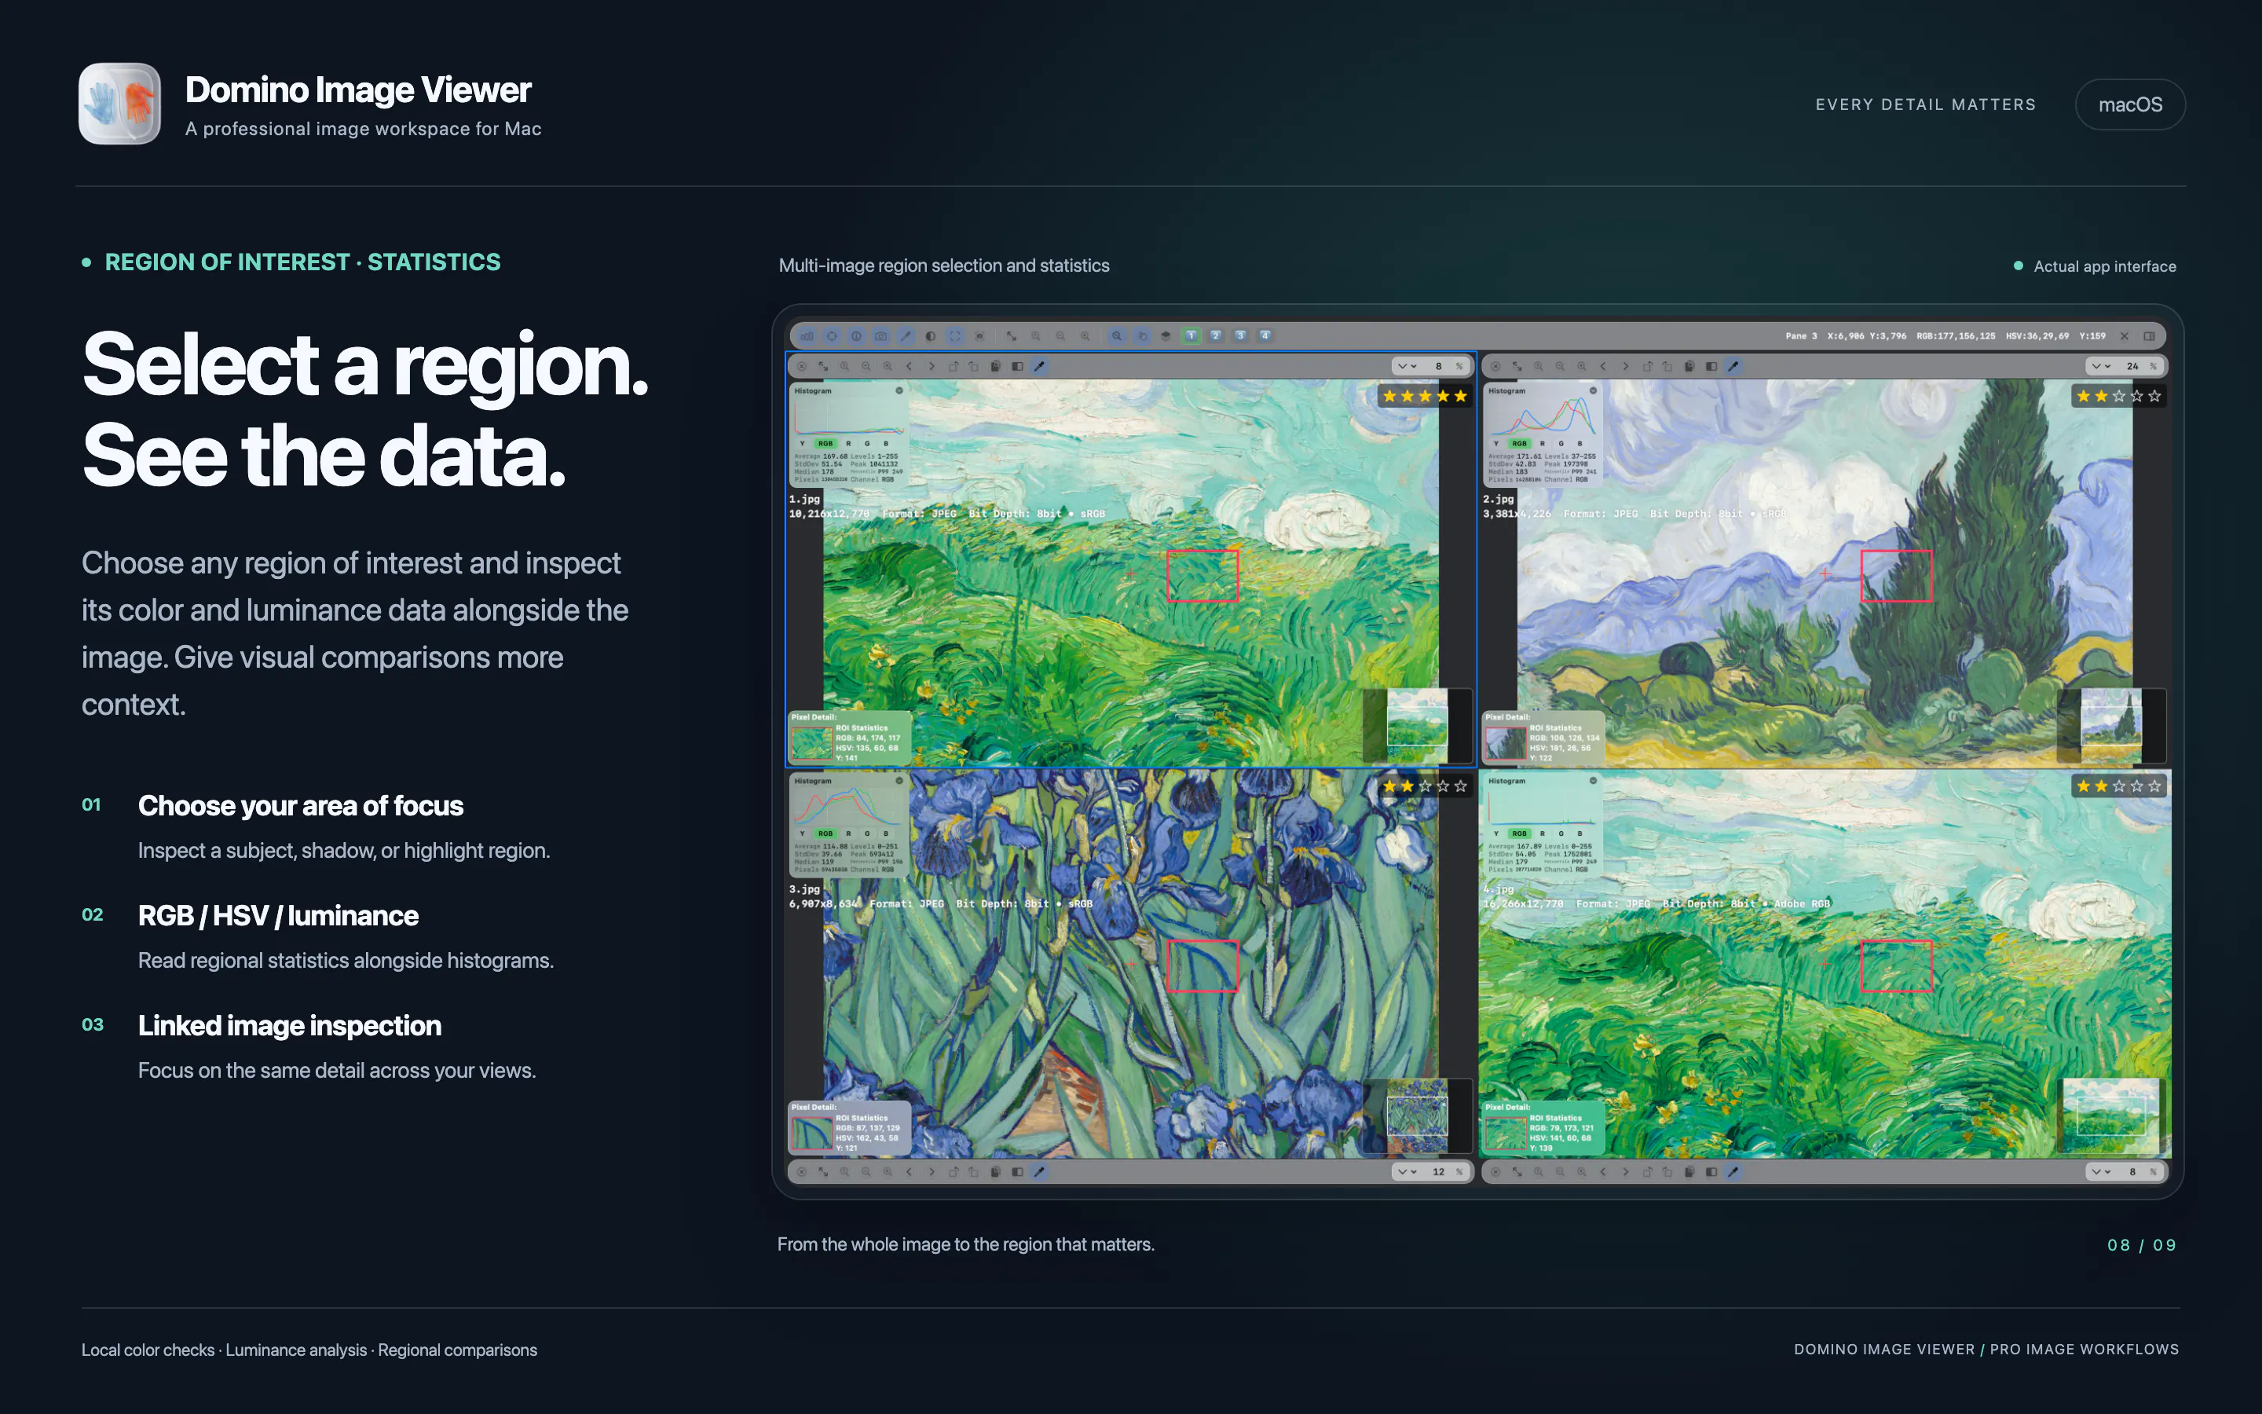Select the G channel in the 2.jpg histogram
Viewport: 2262px width, 1414px height.
pyautogui.click(x=1561, y=443)
